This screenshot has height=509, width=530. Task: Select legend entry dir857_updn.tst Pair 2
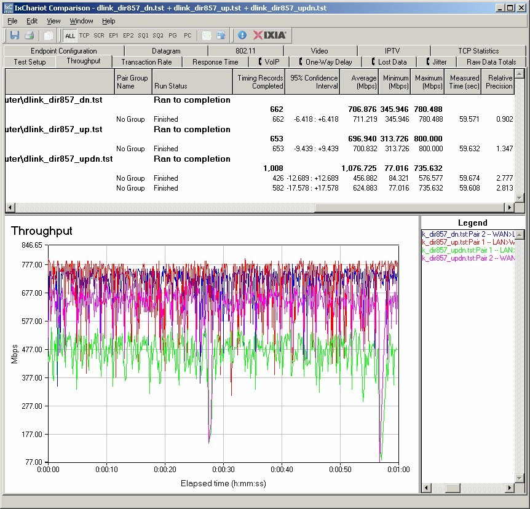(x=468, y=258)
